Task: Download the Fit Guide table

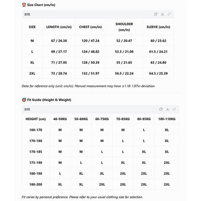Action: [x=168, y=109]
